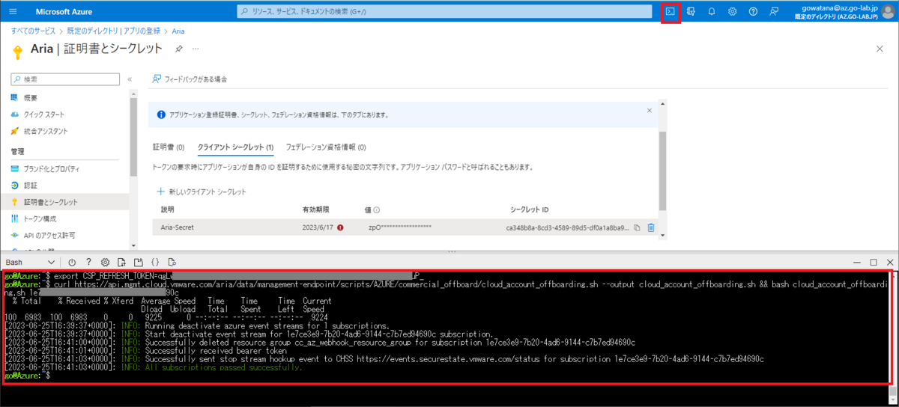
Task: Go to 既定のディレクトリ | アプリの登録 breadcrumb
Action: (113, 31)
